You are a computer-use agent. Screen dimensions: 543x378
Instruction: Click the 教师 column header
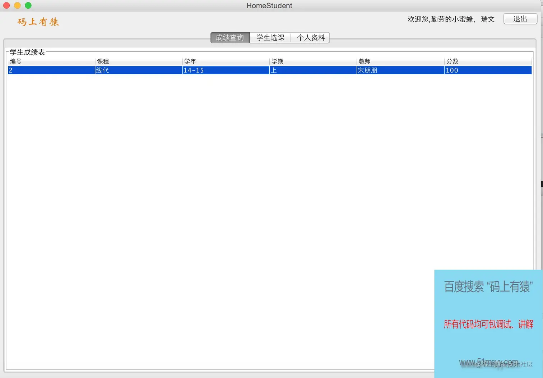pos(400,61)
